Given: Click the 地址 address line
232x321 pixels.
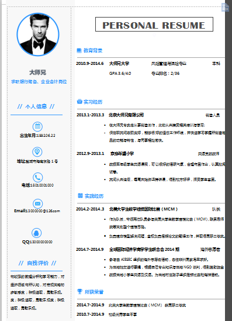Looking at the screenshot, I should click(x=37, y=161).
